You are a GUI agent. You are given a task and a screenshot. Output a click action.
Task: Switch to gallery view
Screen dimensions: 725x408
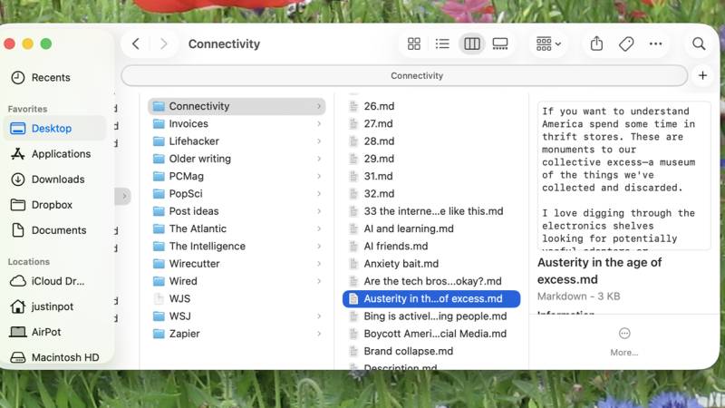pyautogui.click(x=500, y=44)
